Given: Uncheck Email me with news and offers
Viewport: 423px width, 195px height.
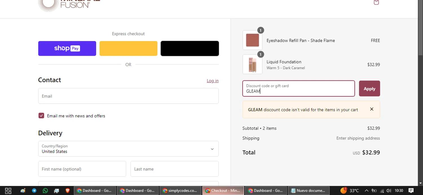Looking at the screenshot, I should (41, 116).
